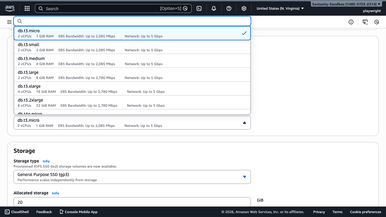Image resolution: width=386 pixels, height=217 pixels.
Task: Open the AWS services grid icon
Action: pyautogui.click(x=27, y=8)
